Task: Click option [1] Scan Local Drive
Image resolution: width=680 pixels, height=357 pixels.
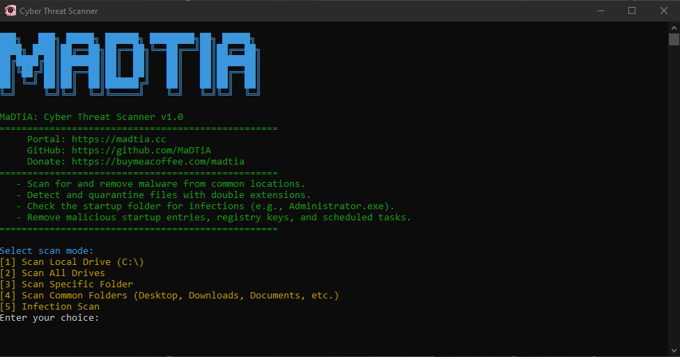Action: [x=72, y=262]
